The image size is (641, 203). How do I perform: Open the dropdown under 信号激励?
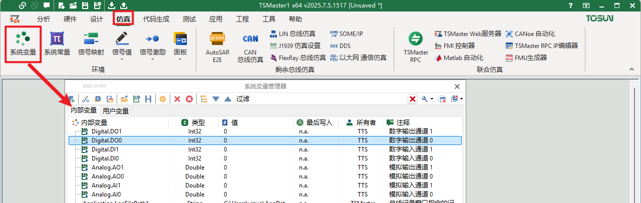click(x=152, y=59)
